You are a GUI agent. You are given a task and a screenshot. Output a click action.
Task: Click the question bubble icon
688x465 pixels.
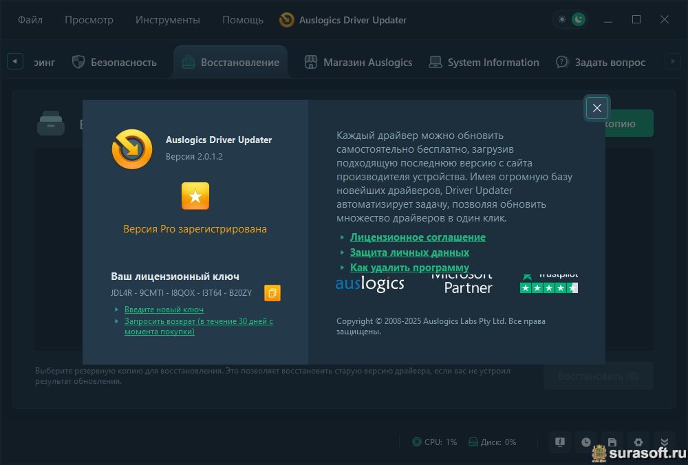(x=562, y=63)
